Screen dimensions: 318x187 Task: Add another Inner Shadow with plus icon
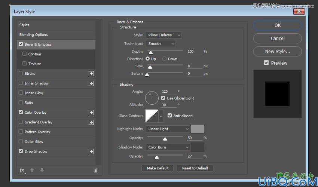point(91,83)
